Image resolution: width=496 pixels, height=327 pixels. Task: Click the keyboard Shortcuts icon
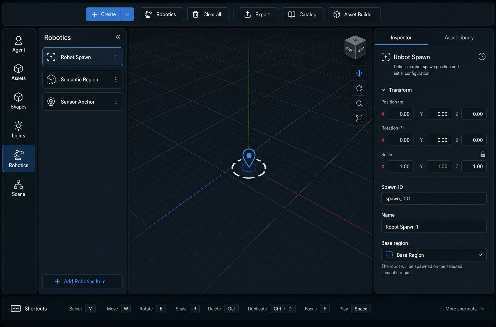pos(16,308)
